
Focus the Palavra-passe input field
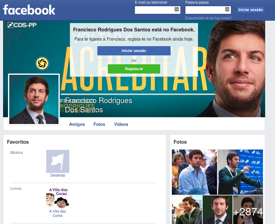click(208, 10)
